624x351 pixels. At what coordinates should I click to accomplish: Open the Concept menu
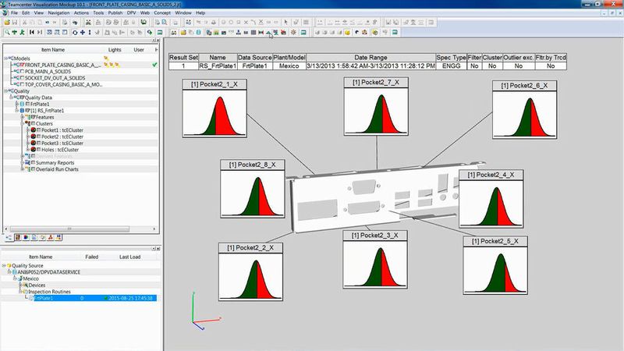click(162, 12)
